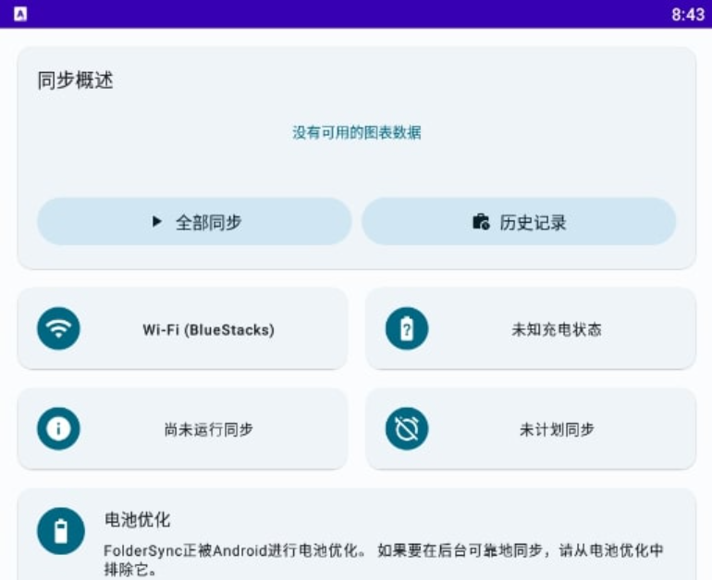The width and height of the screenshot is (712, 580).
Task: Click the history clipboard icon in 历史记录
Action: [x=481, y=222]
